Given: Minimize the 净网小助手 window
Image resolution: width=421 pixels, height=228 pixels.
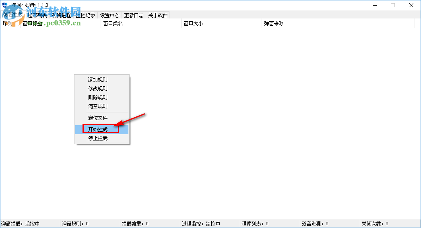Looking at the screenshot, I should [x=375, y=5].
